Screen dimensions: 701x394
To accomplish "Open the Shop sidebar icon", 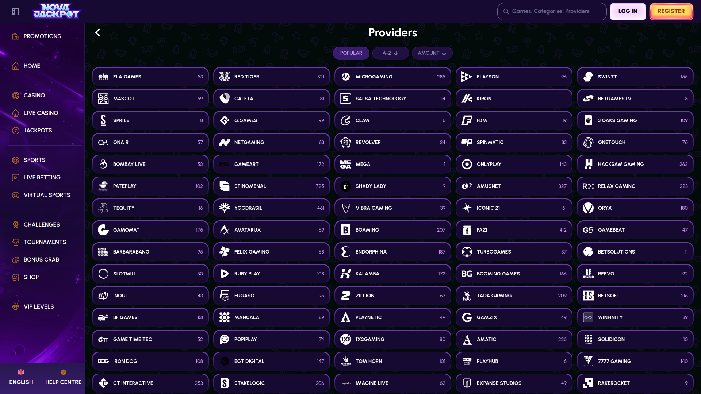I will coord(15,277).
